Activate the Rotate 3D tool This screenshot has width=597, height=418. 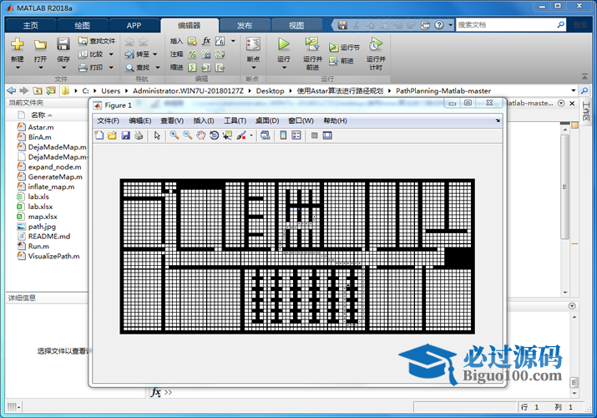214,135
